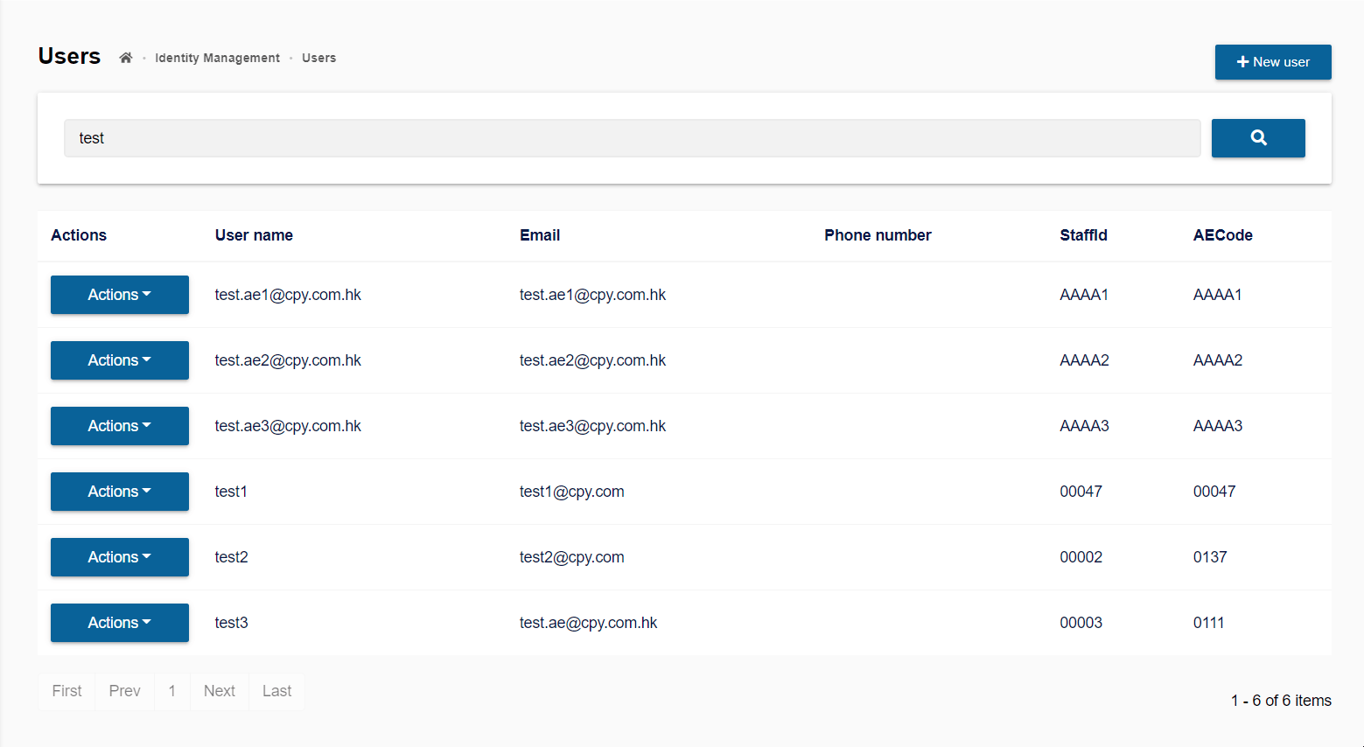Click the home icon in breadcrumb
The height and width of the screenshot is (747, 1364).
point(126,58)
